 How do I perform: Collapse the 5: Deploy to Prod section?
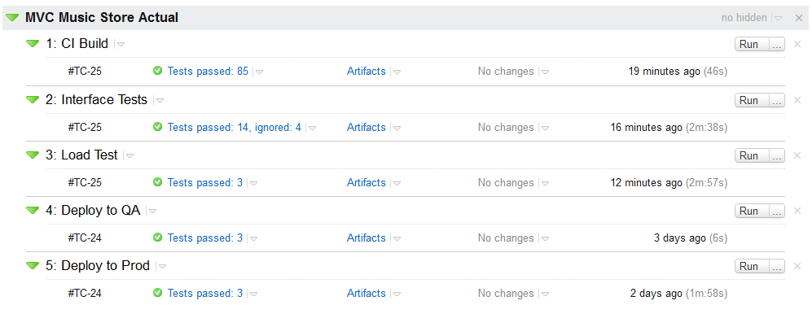tap(33, 266)
